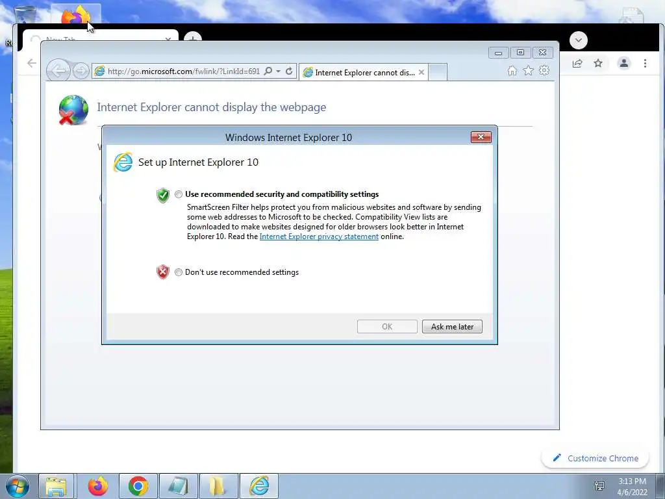Viewport: 665px width, 499px height.
Task: Click the IE address bar URL field
Action: [x=183, y=71]
